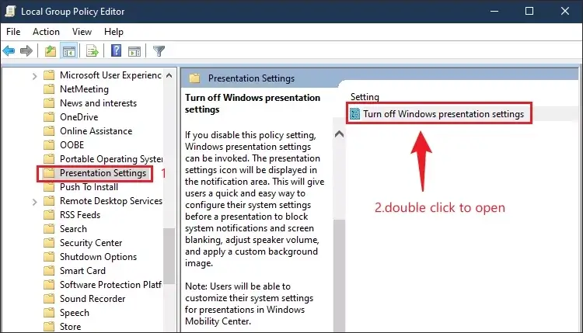This screenshot has width=583, height=333.
Task: Select the RSS Feeds tree item
Action: 80,215
